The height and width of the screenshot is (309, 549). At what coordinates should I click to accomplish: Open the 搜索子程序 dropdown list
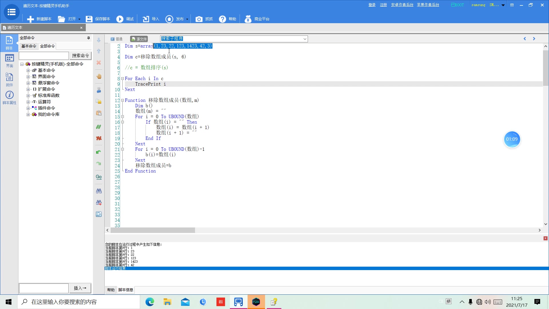click(x=305, y=39)
